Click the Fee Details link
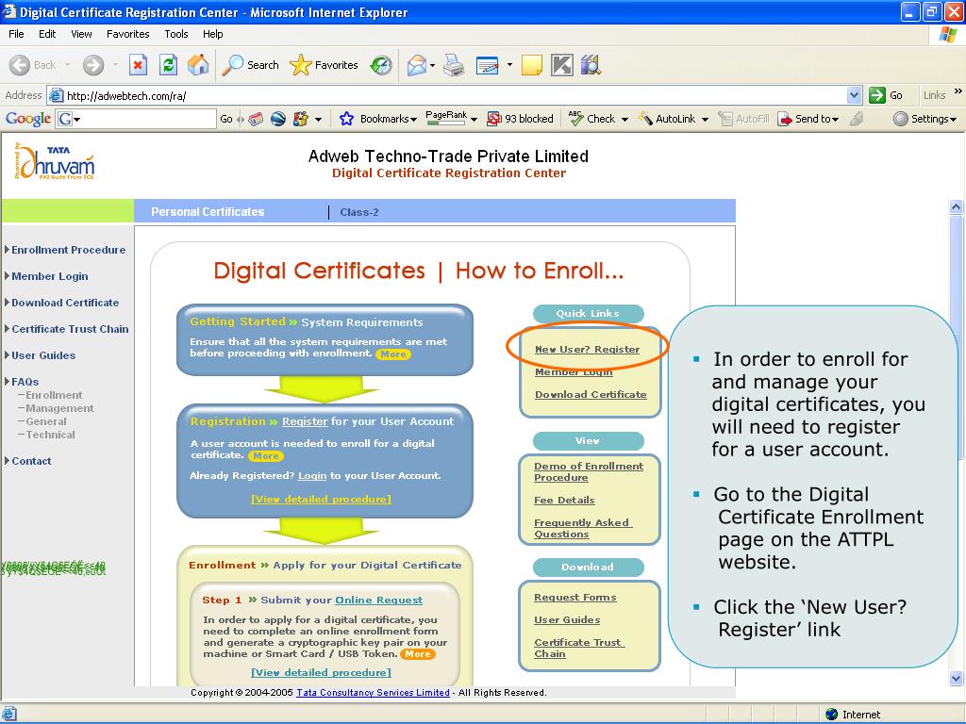 564,500
